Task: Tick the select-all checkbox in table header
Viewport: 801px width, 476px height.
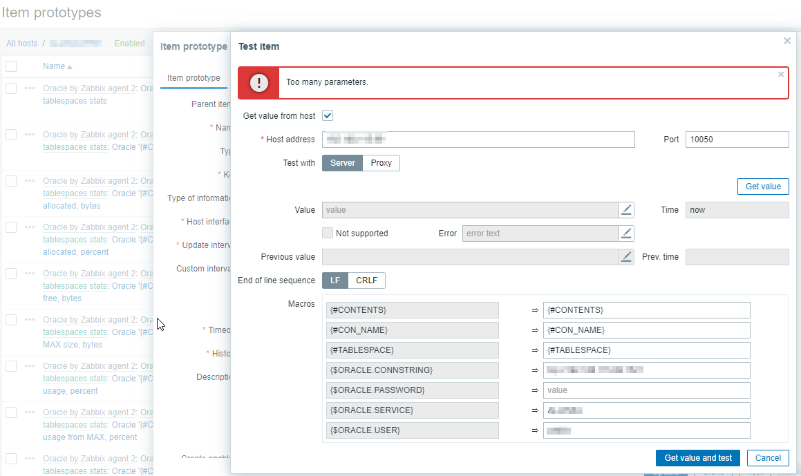Action: click(11, 66)
